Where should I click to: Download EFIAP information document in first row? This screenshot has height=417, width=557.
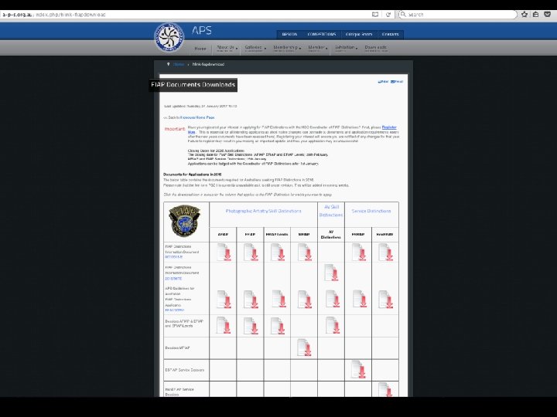tap(251, 252)
